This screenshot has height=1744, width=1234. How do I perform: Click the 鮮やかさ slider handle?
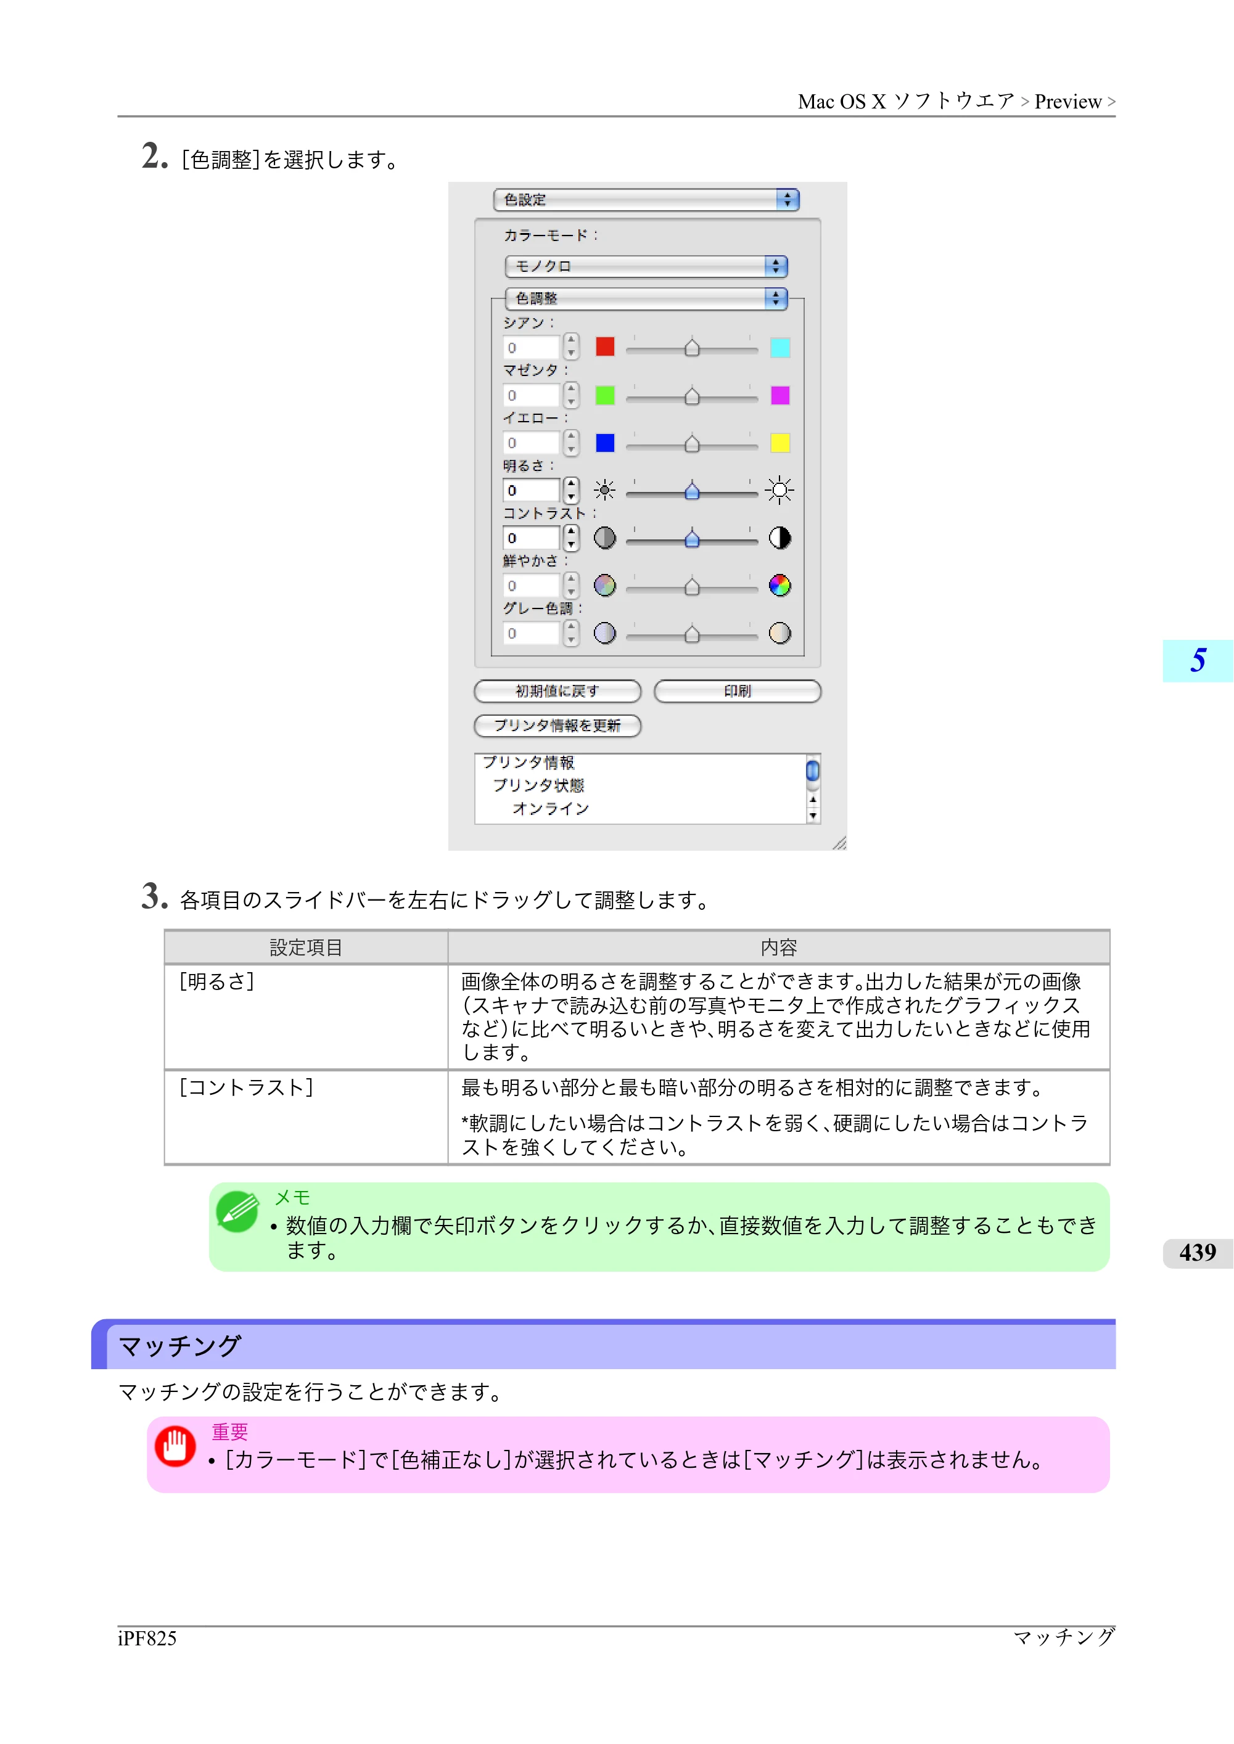point(691,586)
